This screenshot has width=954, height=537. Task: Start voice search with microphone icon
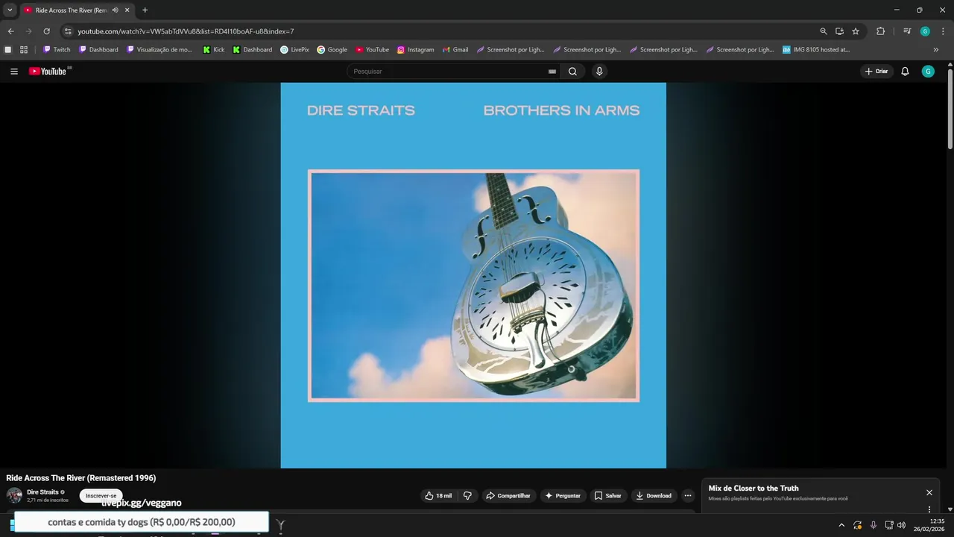pyautogui.click(x=599, y=72)
